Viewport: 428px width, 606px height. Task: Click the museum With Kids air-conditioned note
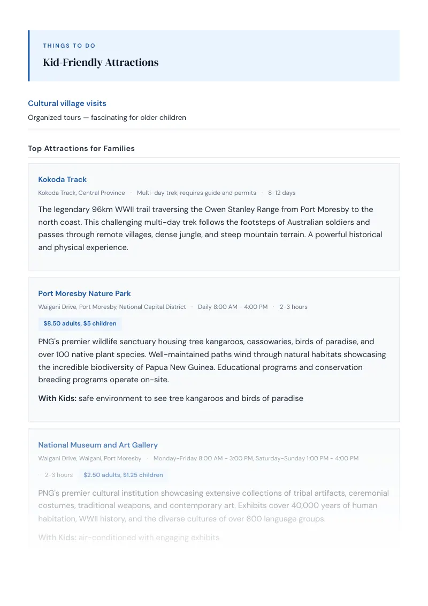128,537
